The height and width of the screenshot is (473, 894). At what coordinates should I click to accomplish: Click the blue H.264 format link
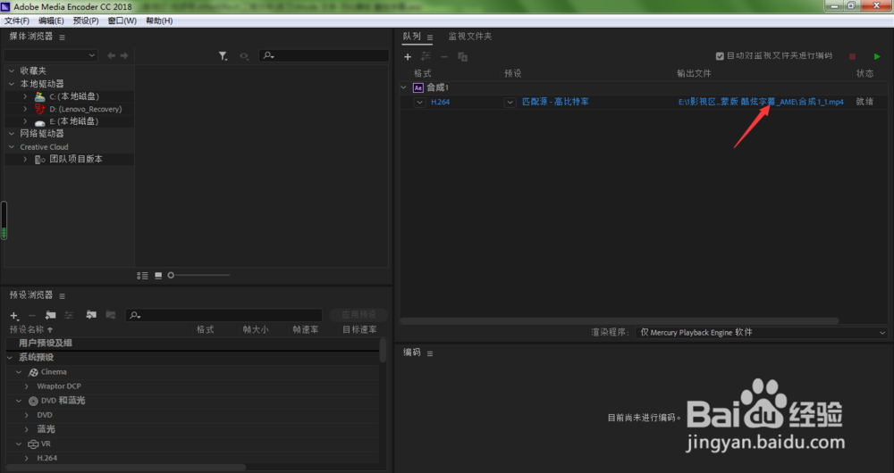(440, 103)
